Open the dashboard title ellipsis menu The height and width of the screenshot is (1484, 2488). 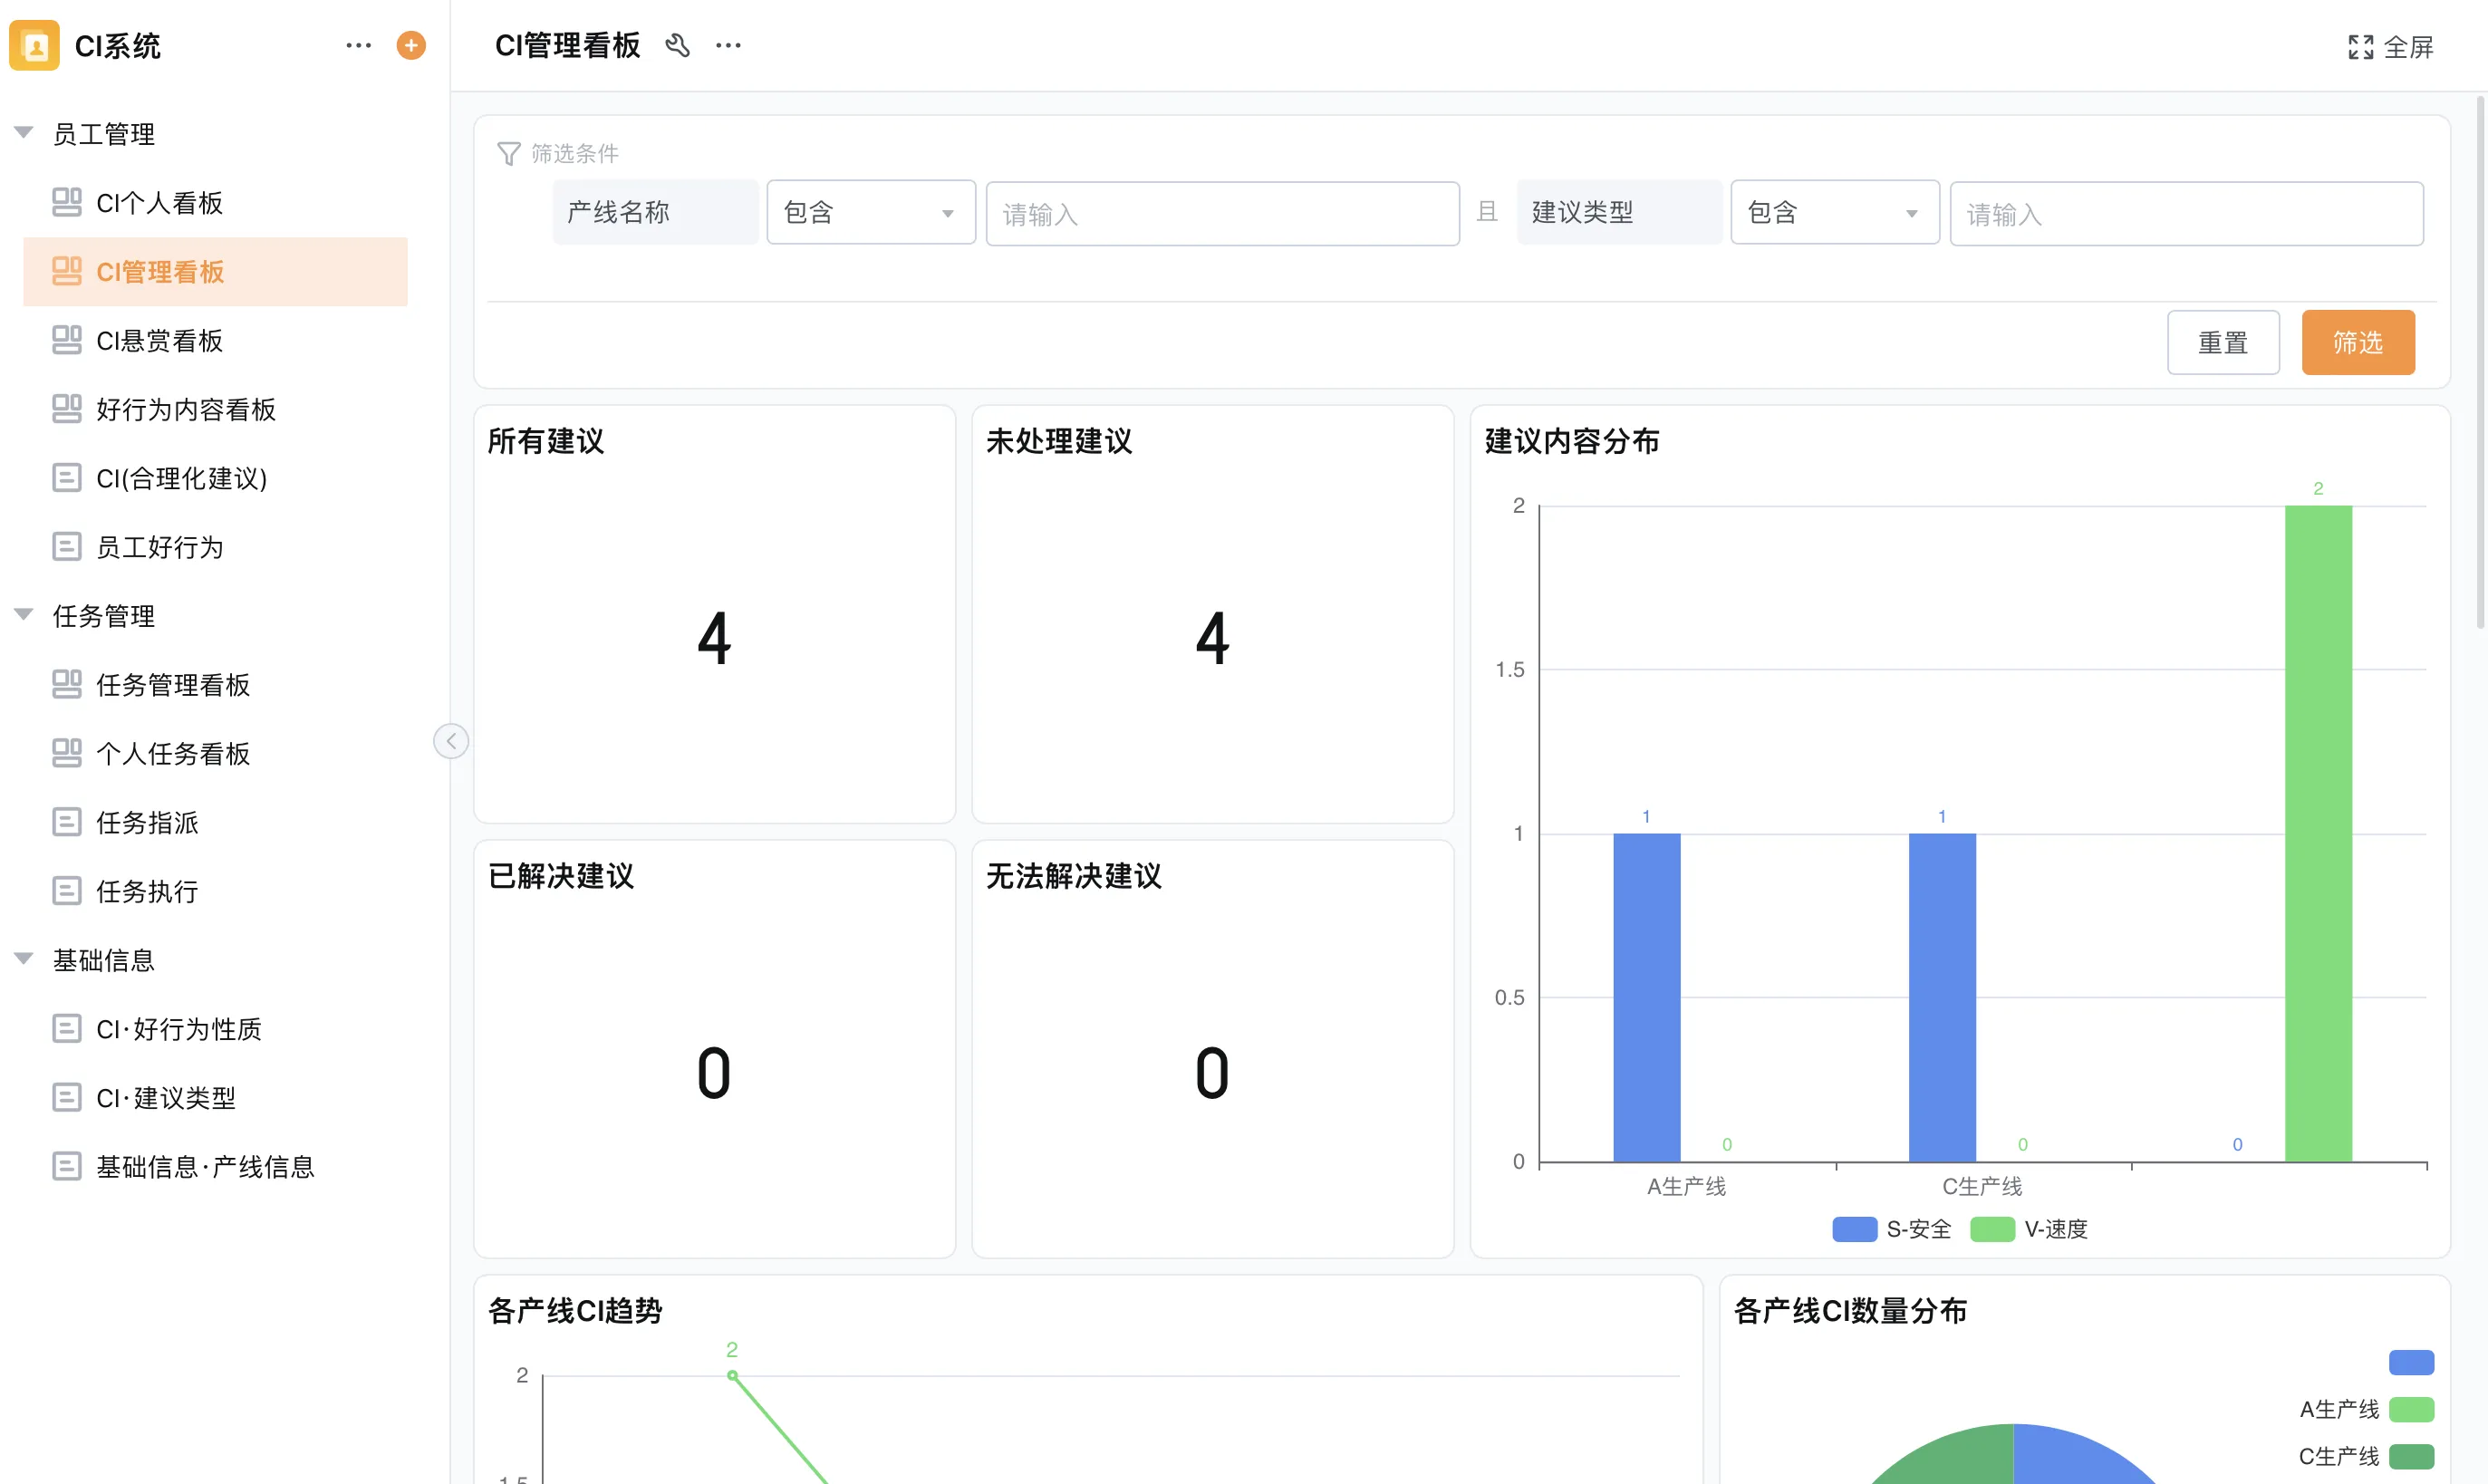(x=729, y=45)
